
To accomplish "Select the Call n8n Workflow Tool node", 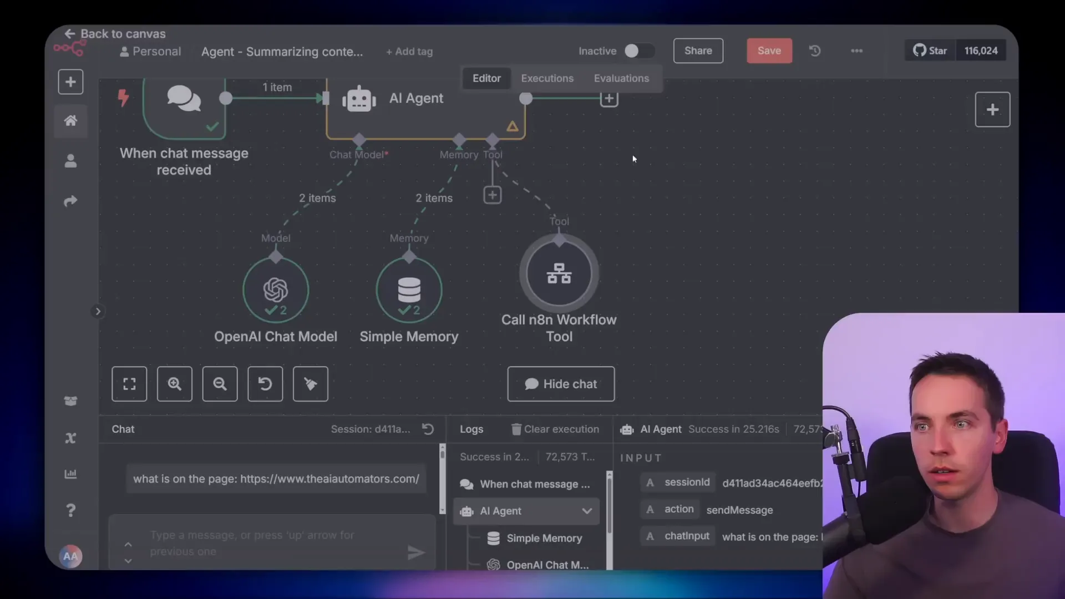I will [559, 273].
